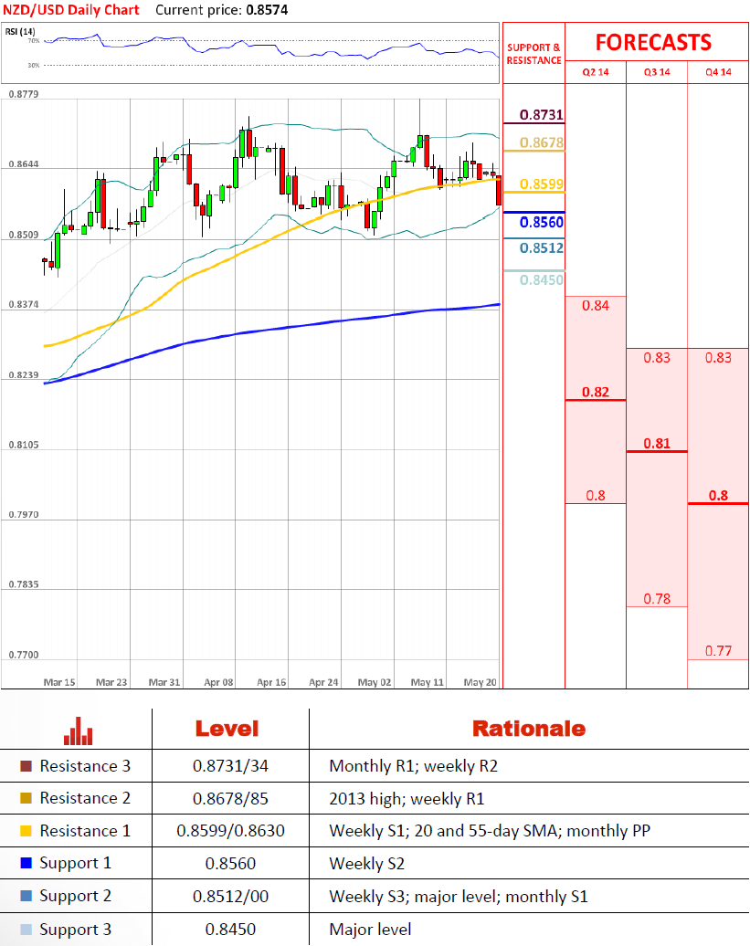
Task: Select the 0.8560 support level label
Action: tap(541, 222)
